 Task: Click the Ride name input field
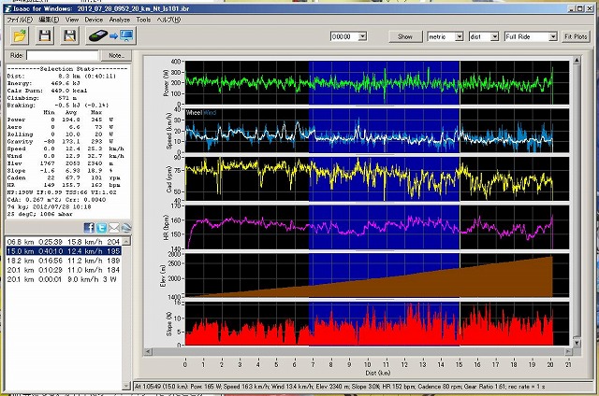coord(63,56)
